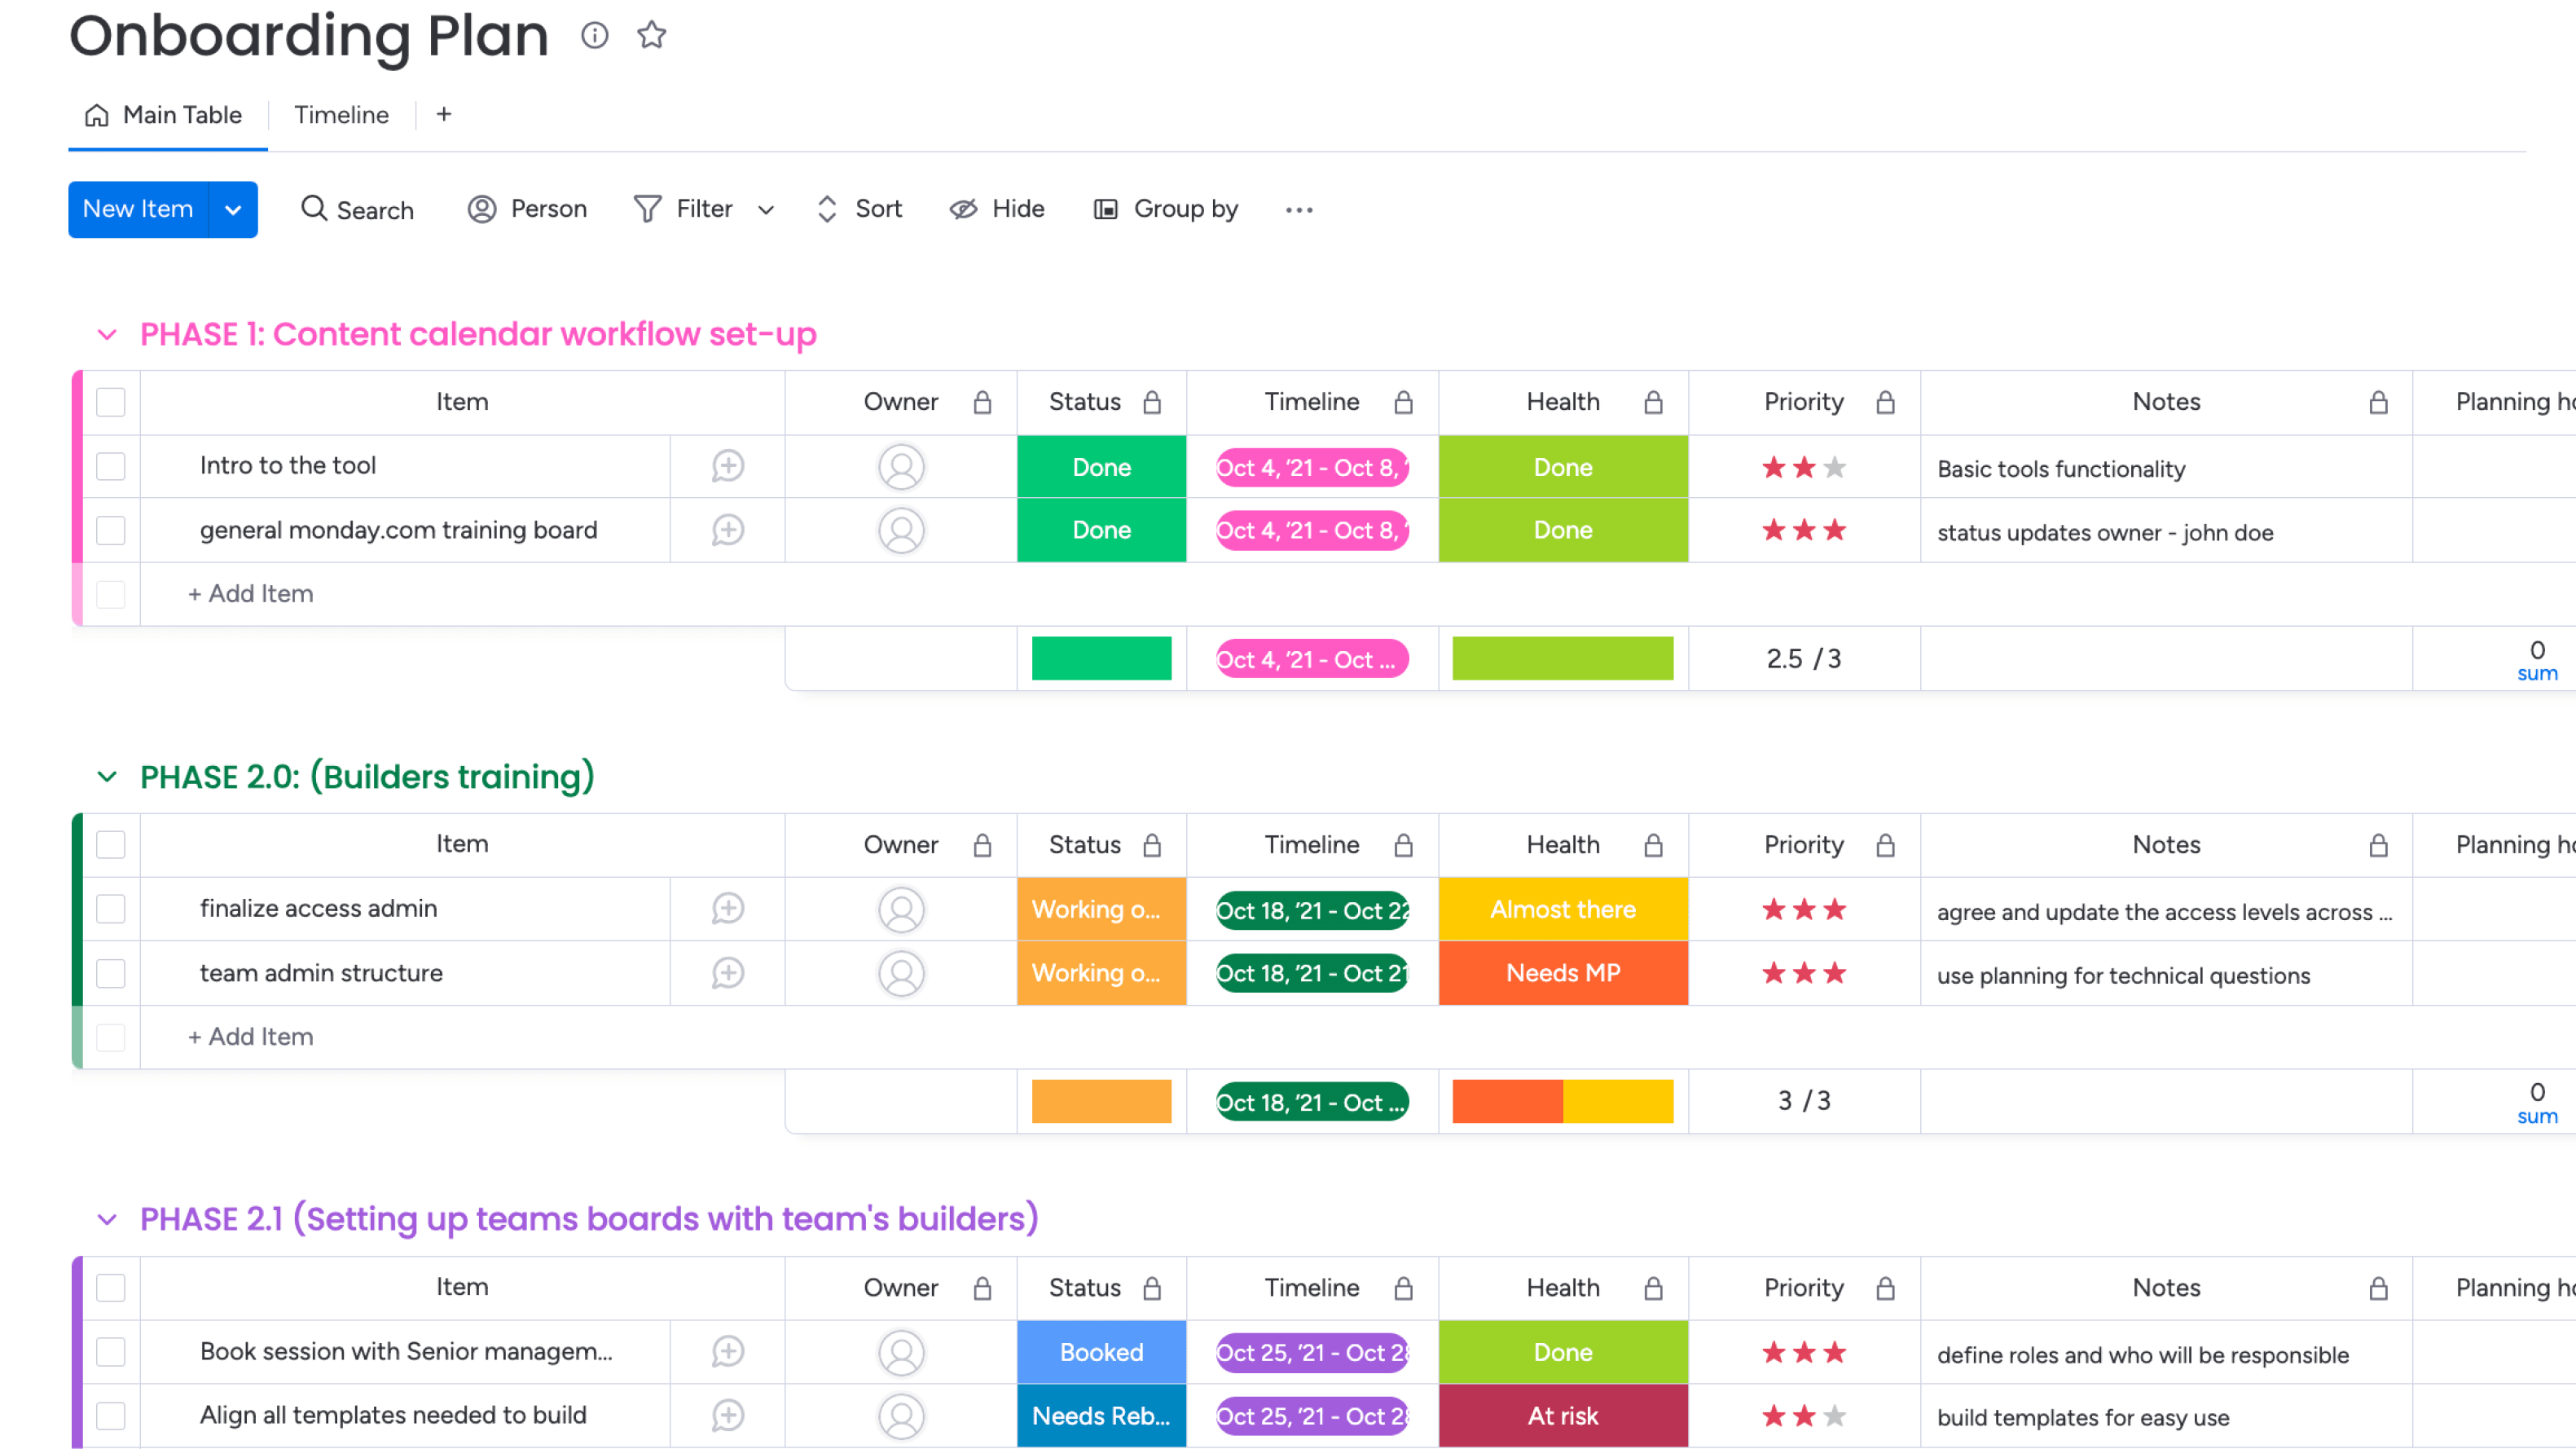Select the checkbox for 'team admin structure'
This screenshot has width=2576, height=1449.
pos(110,973)
